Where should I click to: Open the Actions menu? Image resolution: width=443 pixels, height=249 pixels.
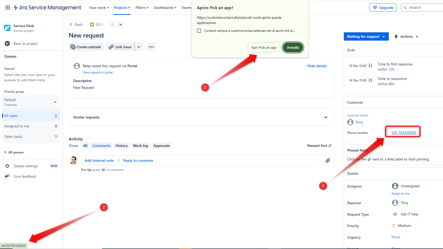click(x=406, y=36)
